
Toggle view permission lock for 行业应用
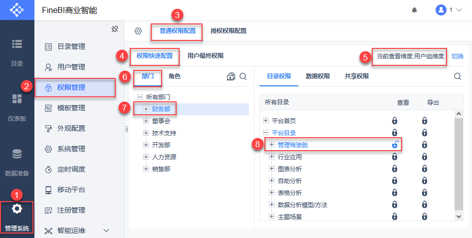pos(395,157)
